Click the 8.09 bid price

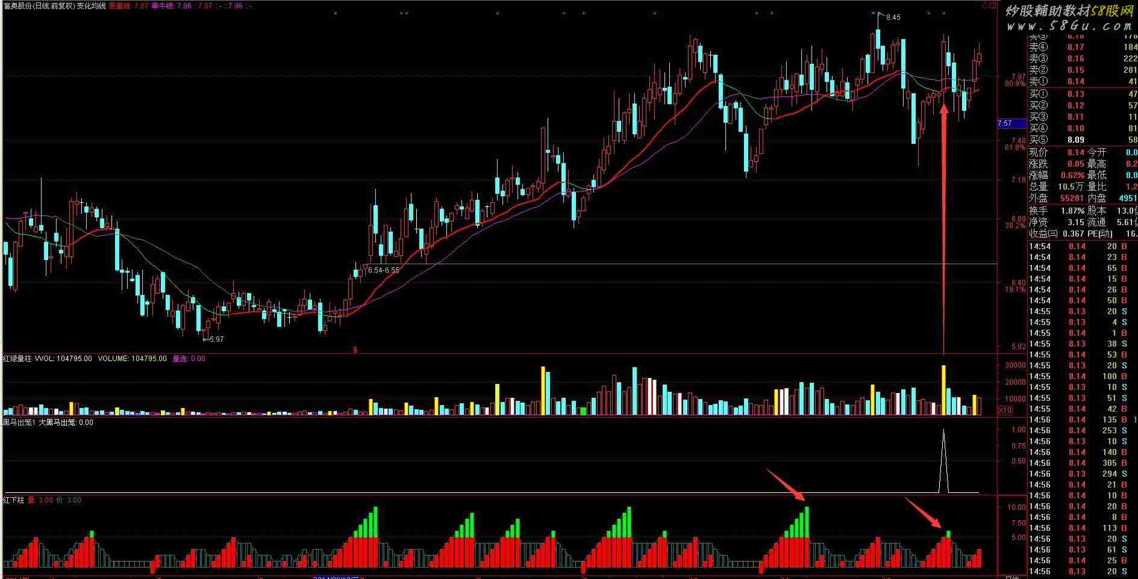click(x=1075, y=140)
